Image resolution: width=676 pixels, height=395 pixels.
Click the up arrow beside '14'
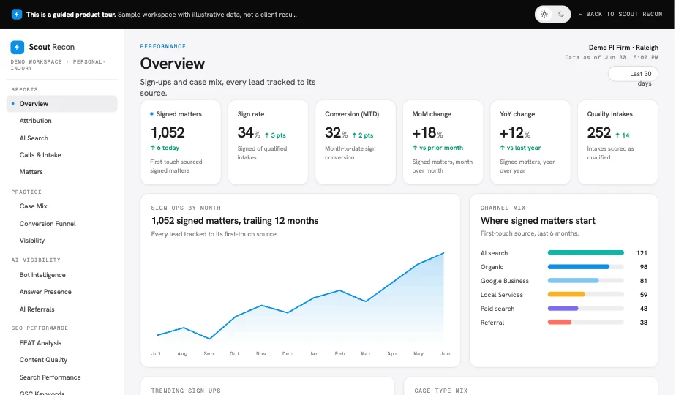point(617,135)
